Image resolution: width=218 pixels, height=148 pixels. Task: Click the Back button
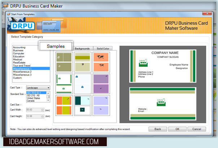pyautogui.click(x=158, y=129)
